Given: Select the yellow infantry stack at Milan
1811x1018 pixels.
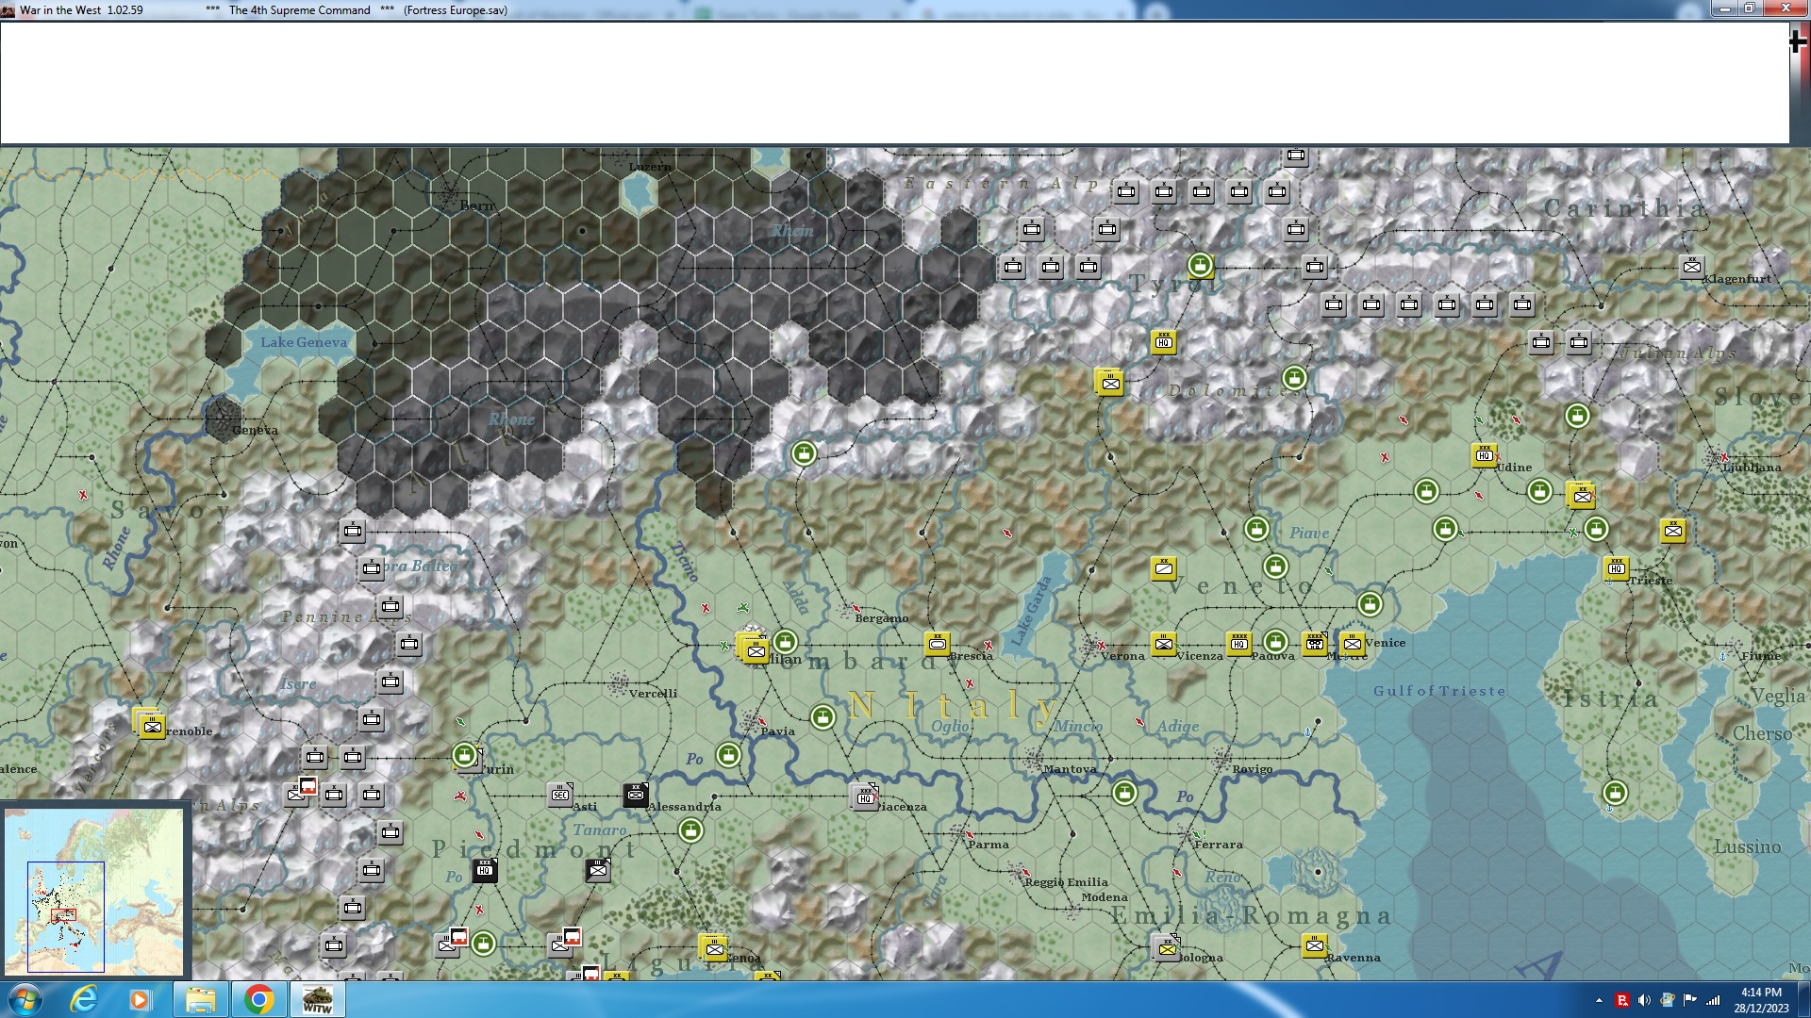Looking at the screenshot, I should [755, 649].
